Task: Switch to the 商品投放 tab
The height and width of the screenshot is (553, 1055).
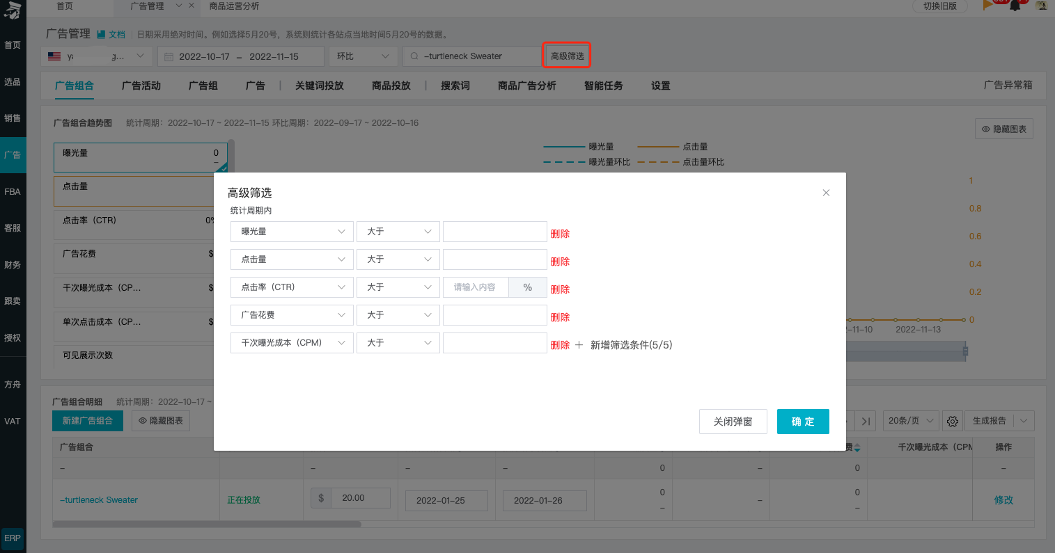Action: (x=391, y=86)
